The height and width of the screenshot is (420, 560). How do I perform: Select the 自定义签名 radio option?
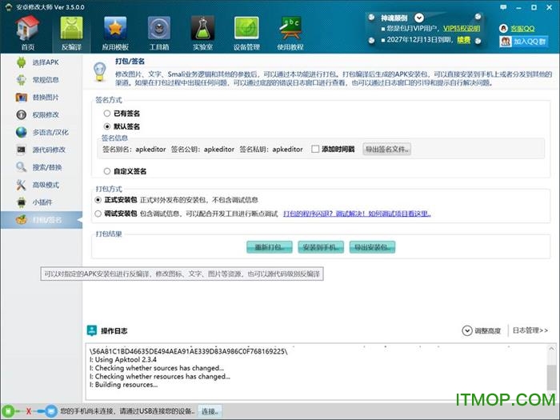(x=107, y=170)
